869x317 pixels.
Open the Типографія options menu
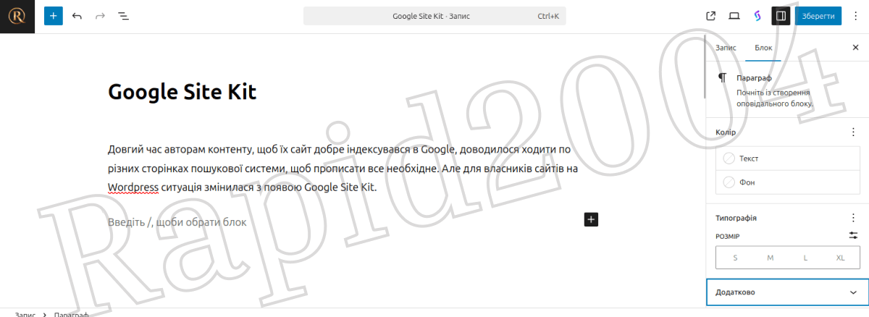click(x=853, y=217)
